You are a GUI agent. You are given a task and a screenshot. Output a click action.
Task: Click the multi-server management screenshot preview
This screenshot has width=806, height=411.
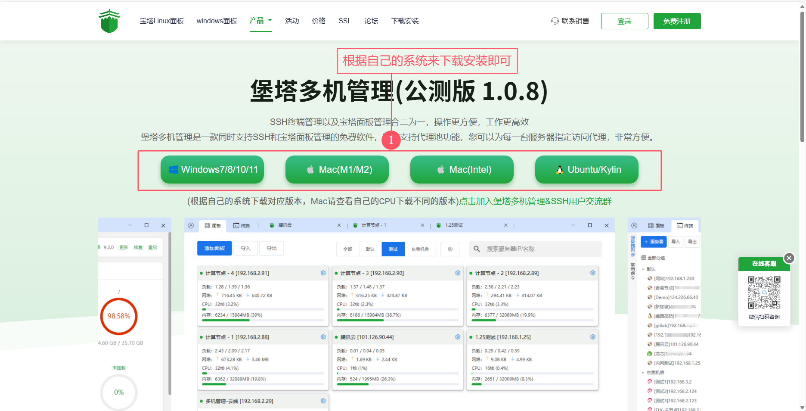(399, 314)
